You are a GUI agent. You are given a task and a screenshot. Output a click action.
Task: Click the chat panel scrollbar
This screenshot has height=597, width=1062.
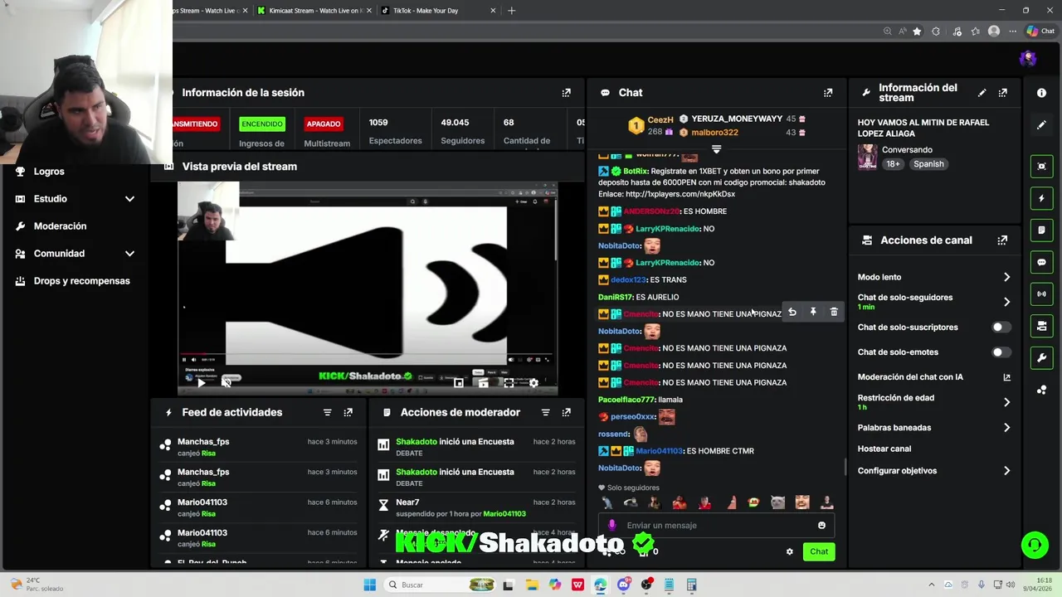click(845, 468)
